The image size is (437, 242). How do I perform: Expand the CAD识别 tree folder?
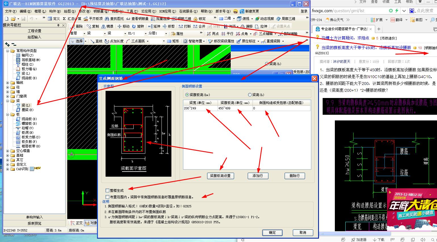click(7, 169)
